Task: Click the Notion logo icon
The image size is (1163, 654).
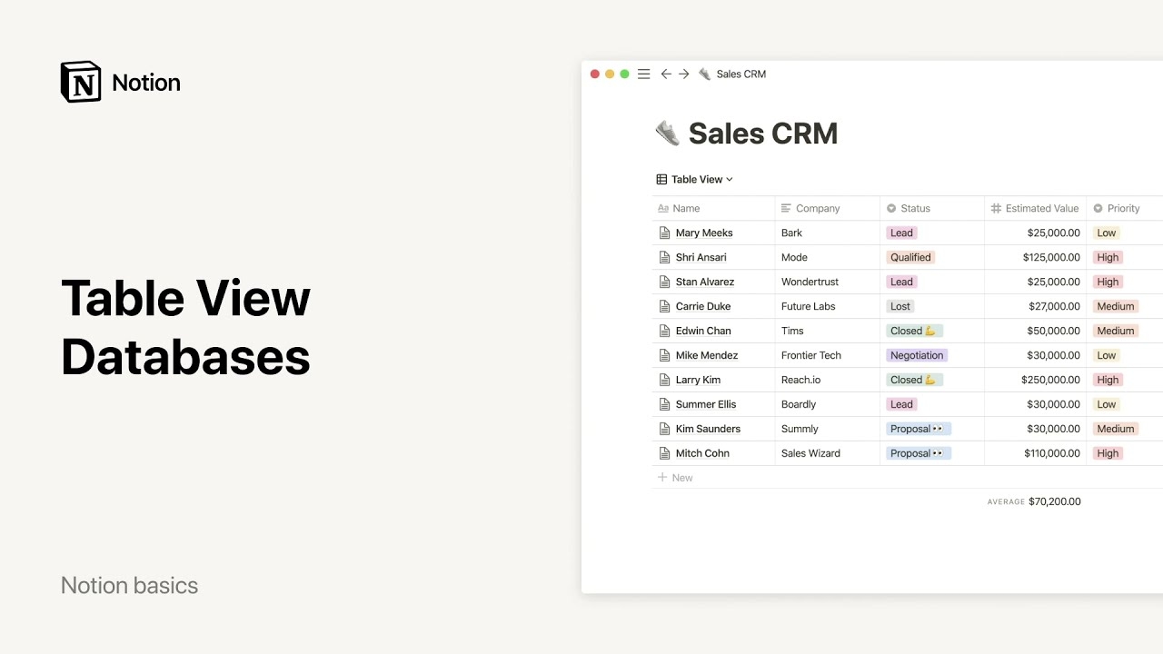Action: [x=81, y=83]
